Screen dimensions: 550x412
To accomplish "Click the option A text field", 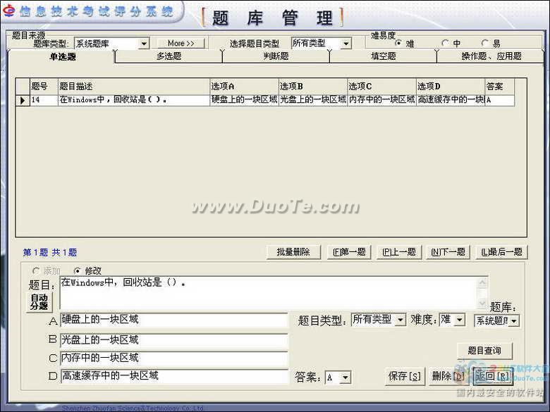I will click(x=174, y=320).
